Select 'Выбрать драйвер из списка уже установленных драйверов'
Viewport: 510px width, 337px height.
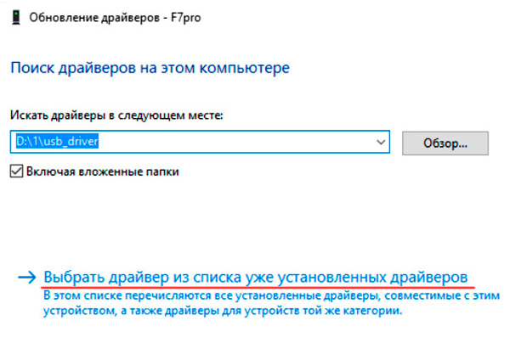(256, 278)
